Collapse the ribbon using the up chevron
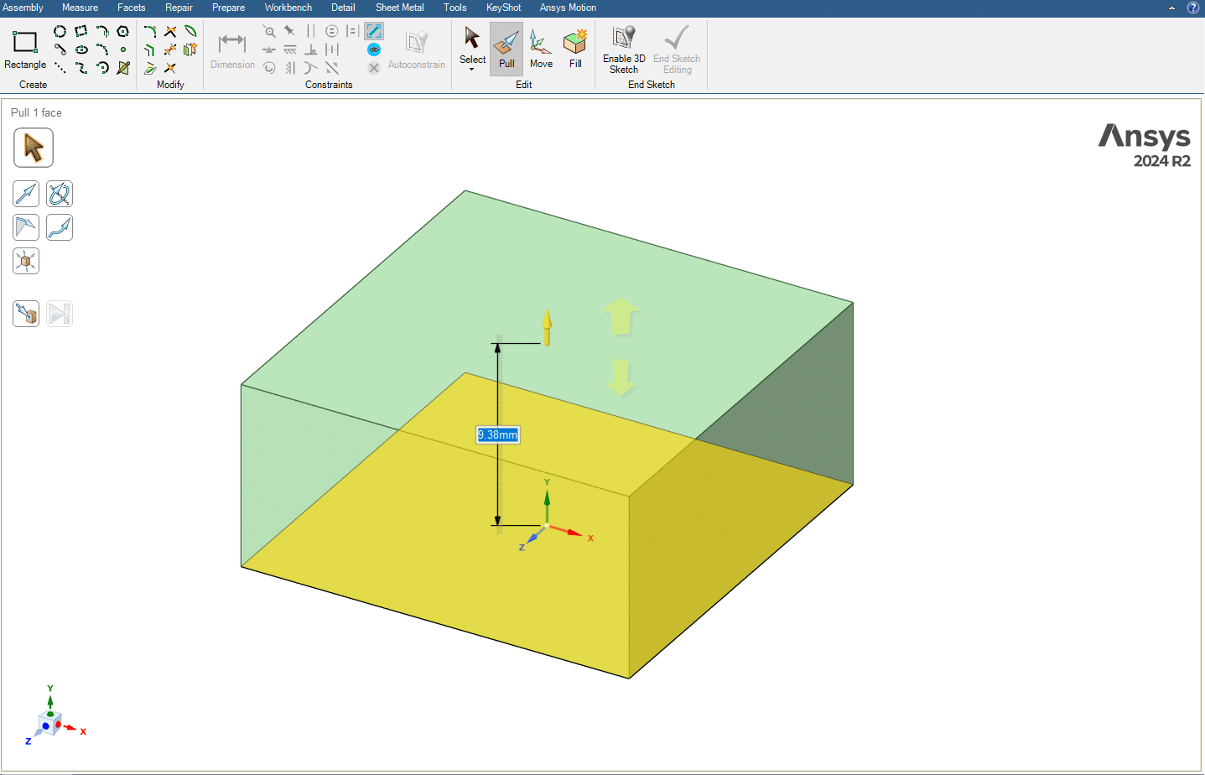 pyautogui.click(x=1171, y=8)
